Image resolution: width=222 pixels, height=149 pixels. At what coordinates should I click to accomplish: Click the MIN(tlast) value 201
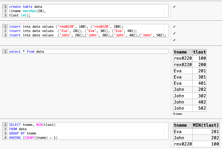coord(206,132)
